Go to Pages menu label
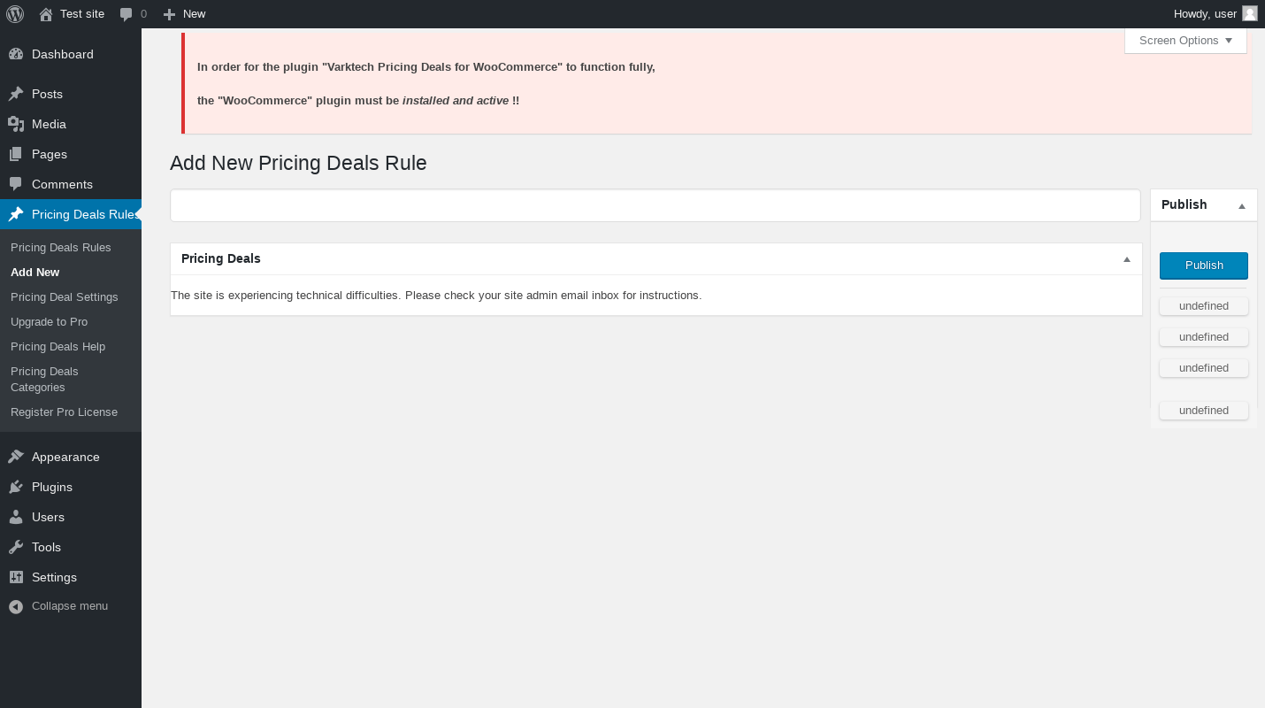The height and width of the screenshot is (708, 1265). pyautogui.click(x=50, y=154)
